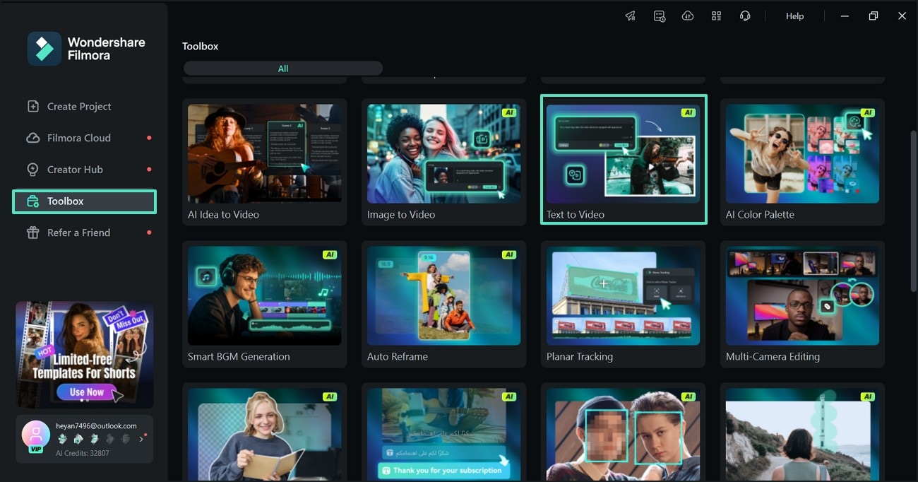Expand account details with the chevron arrow
This screenshot has height=482, width=918.
point(141,439)
